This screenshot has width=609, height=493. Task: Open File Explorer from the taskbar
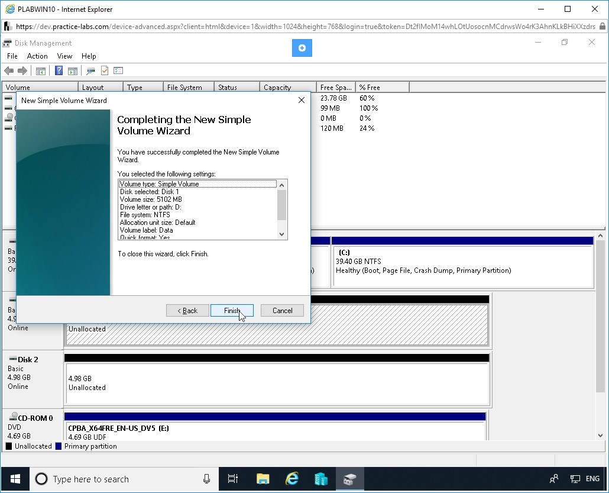pyautogui.click(x=263, y=479)
